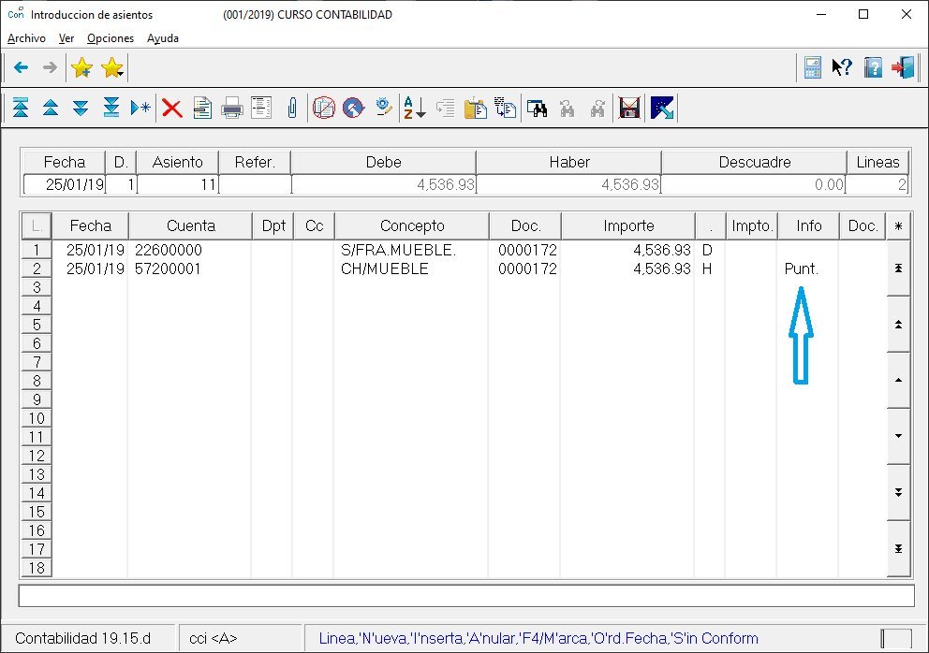The width and height of the screenshot is (929, 653).
Task: Click the empty Refer. field
Action: 256,184
